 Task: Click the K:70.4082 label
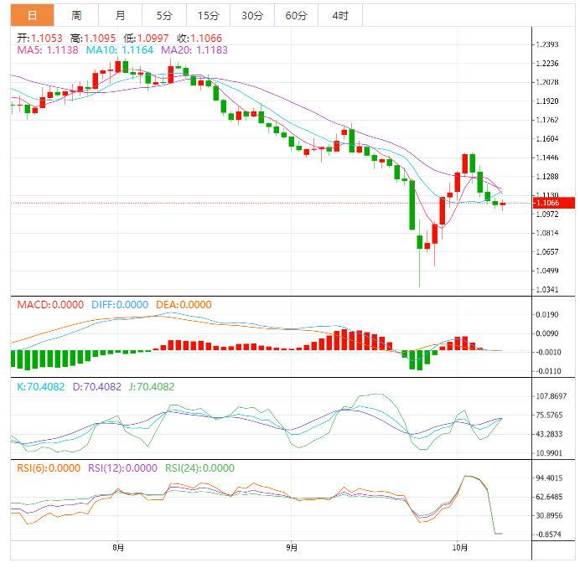coord(41,387)
